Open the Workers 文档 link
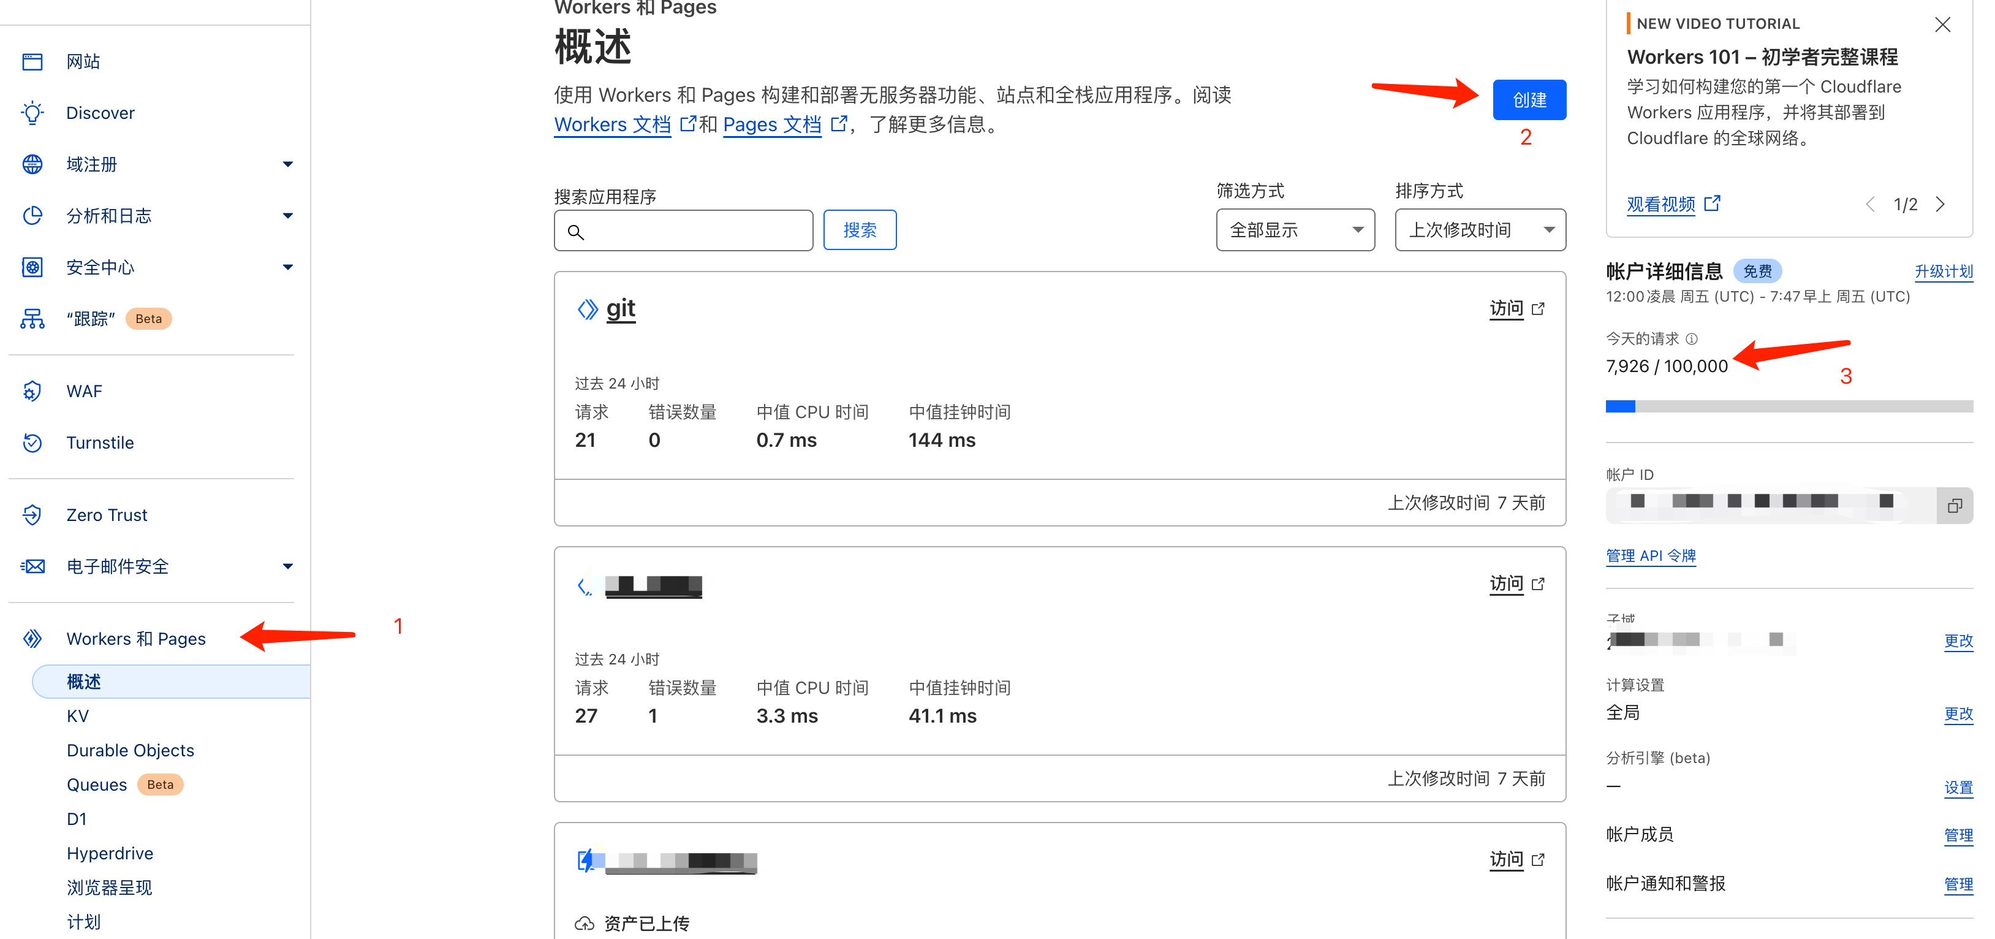 tap(613, 124)
